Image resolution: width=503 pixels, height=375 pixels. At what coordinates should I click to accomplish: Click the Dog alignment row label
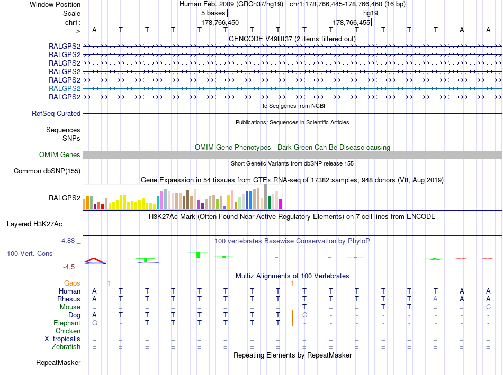74,315
